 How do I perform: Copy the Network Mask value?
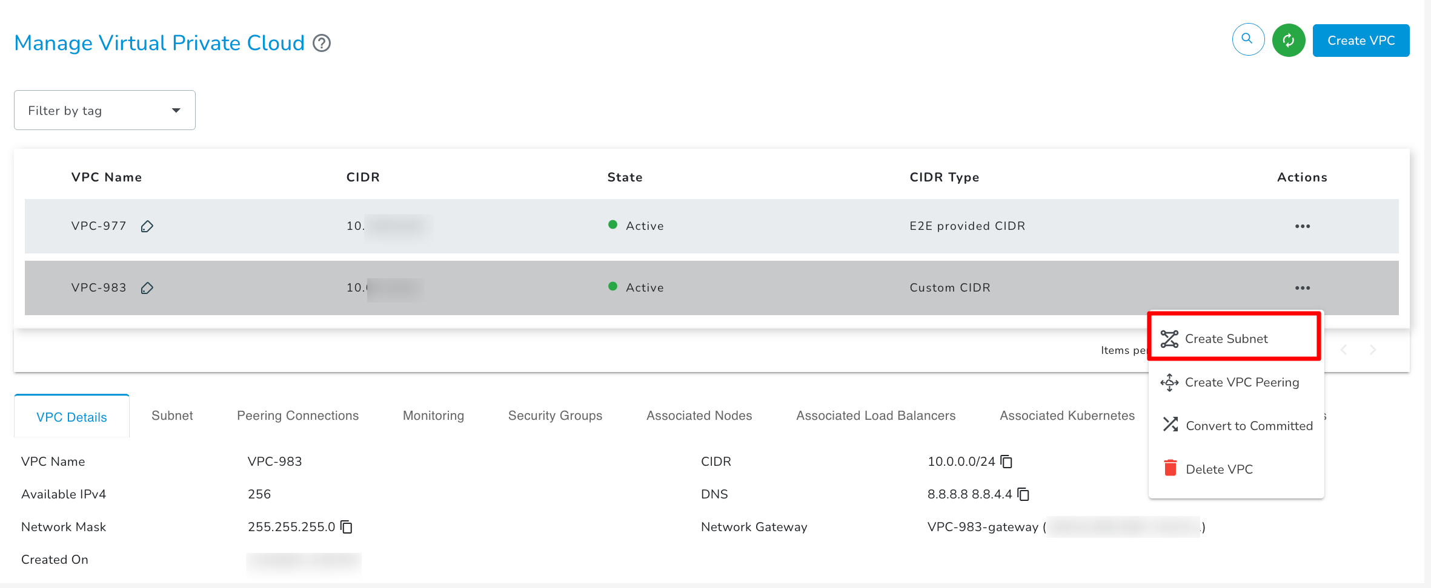click(346, 526)
